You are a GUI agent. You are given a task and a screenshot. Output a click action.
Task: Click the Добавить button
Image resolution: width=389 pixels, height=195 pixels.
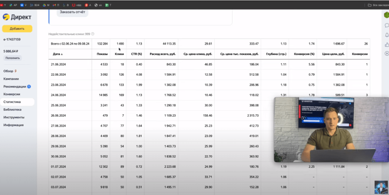pos(17,29)
